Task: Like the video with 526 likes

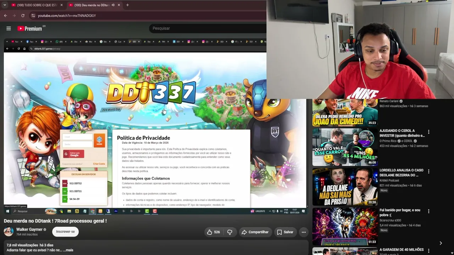Action: click(x=214, y=232)
